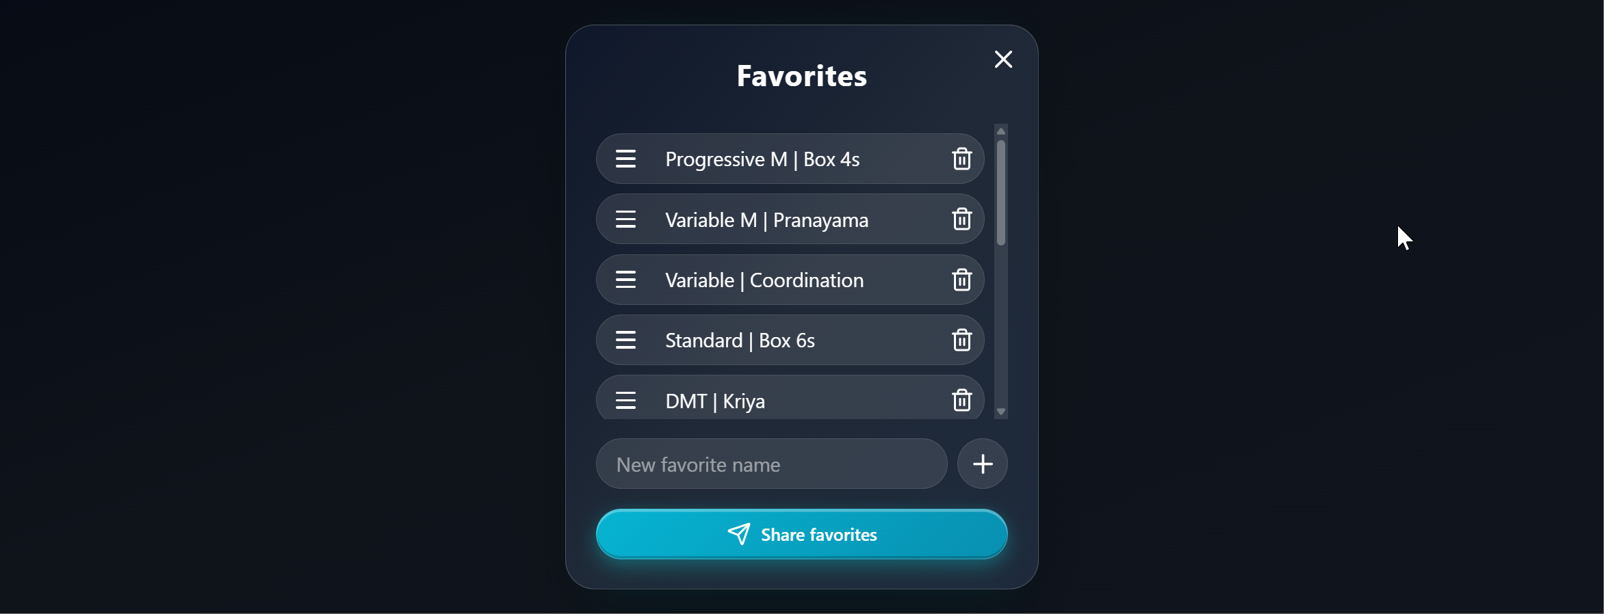1604x614 pixels.
Task: Delete the "Variable M | Pranayama" favorite
Action: coord(961,219)
